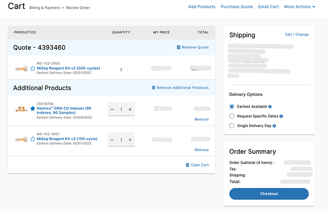Open the MiSeq Reagent Kit v2 product thumbnail
This screenshot has height=211, width=328.
[x=21, y=68]
